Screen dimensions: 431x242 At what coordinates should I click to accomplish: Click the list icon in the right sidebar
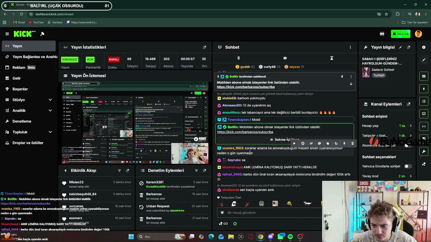pyautogui.click(x=424, y=101)
